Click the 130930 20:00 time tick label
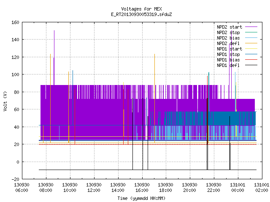Screen dimensions: 270x202 point(189,188)
